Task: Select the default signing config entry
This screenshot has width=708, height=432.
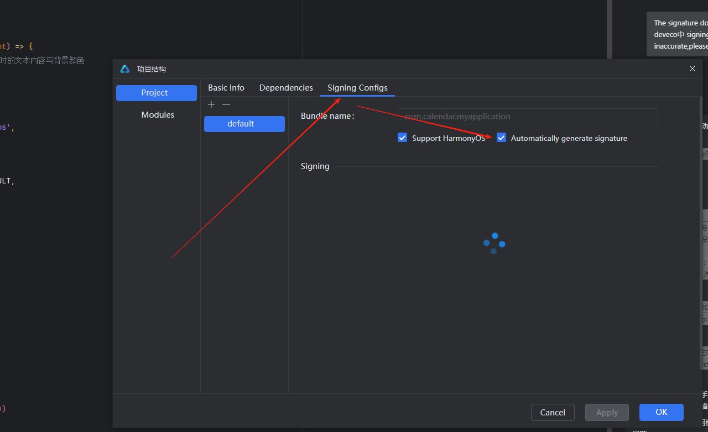Action: [244, 124]
